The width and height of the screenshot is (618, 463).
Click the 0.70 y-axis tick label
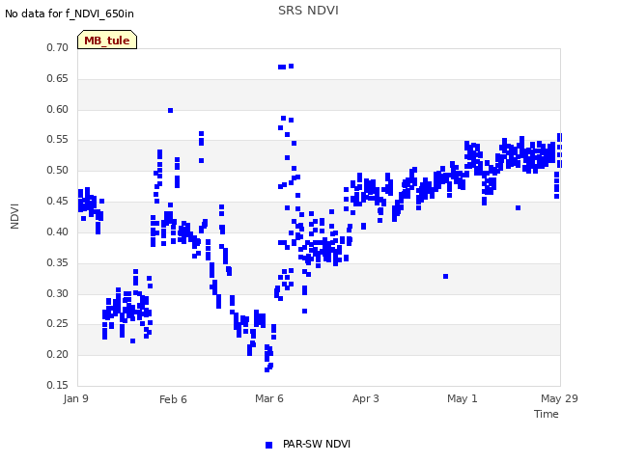click(58, 47)
